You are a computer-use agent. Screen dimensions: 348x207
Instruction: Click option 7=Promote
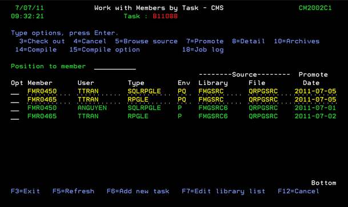[205, 41]
